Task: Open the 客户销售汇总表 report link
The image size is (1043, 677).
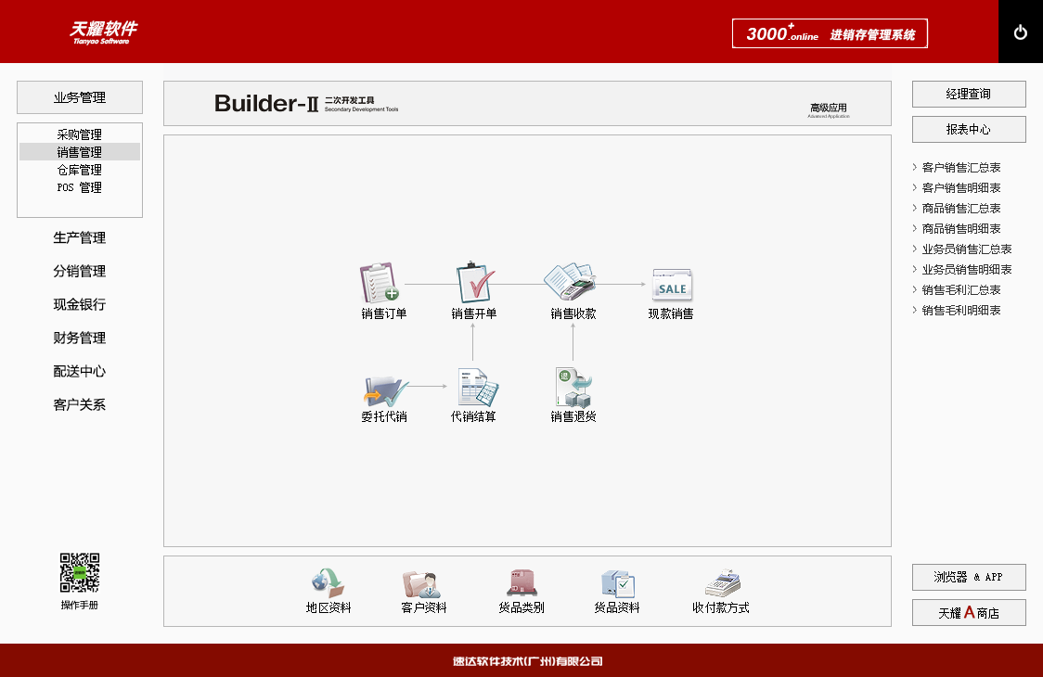Action: (961, 168)
